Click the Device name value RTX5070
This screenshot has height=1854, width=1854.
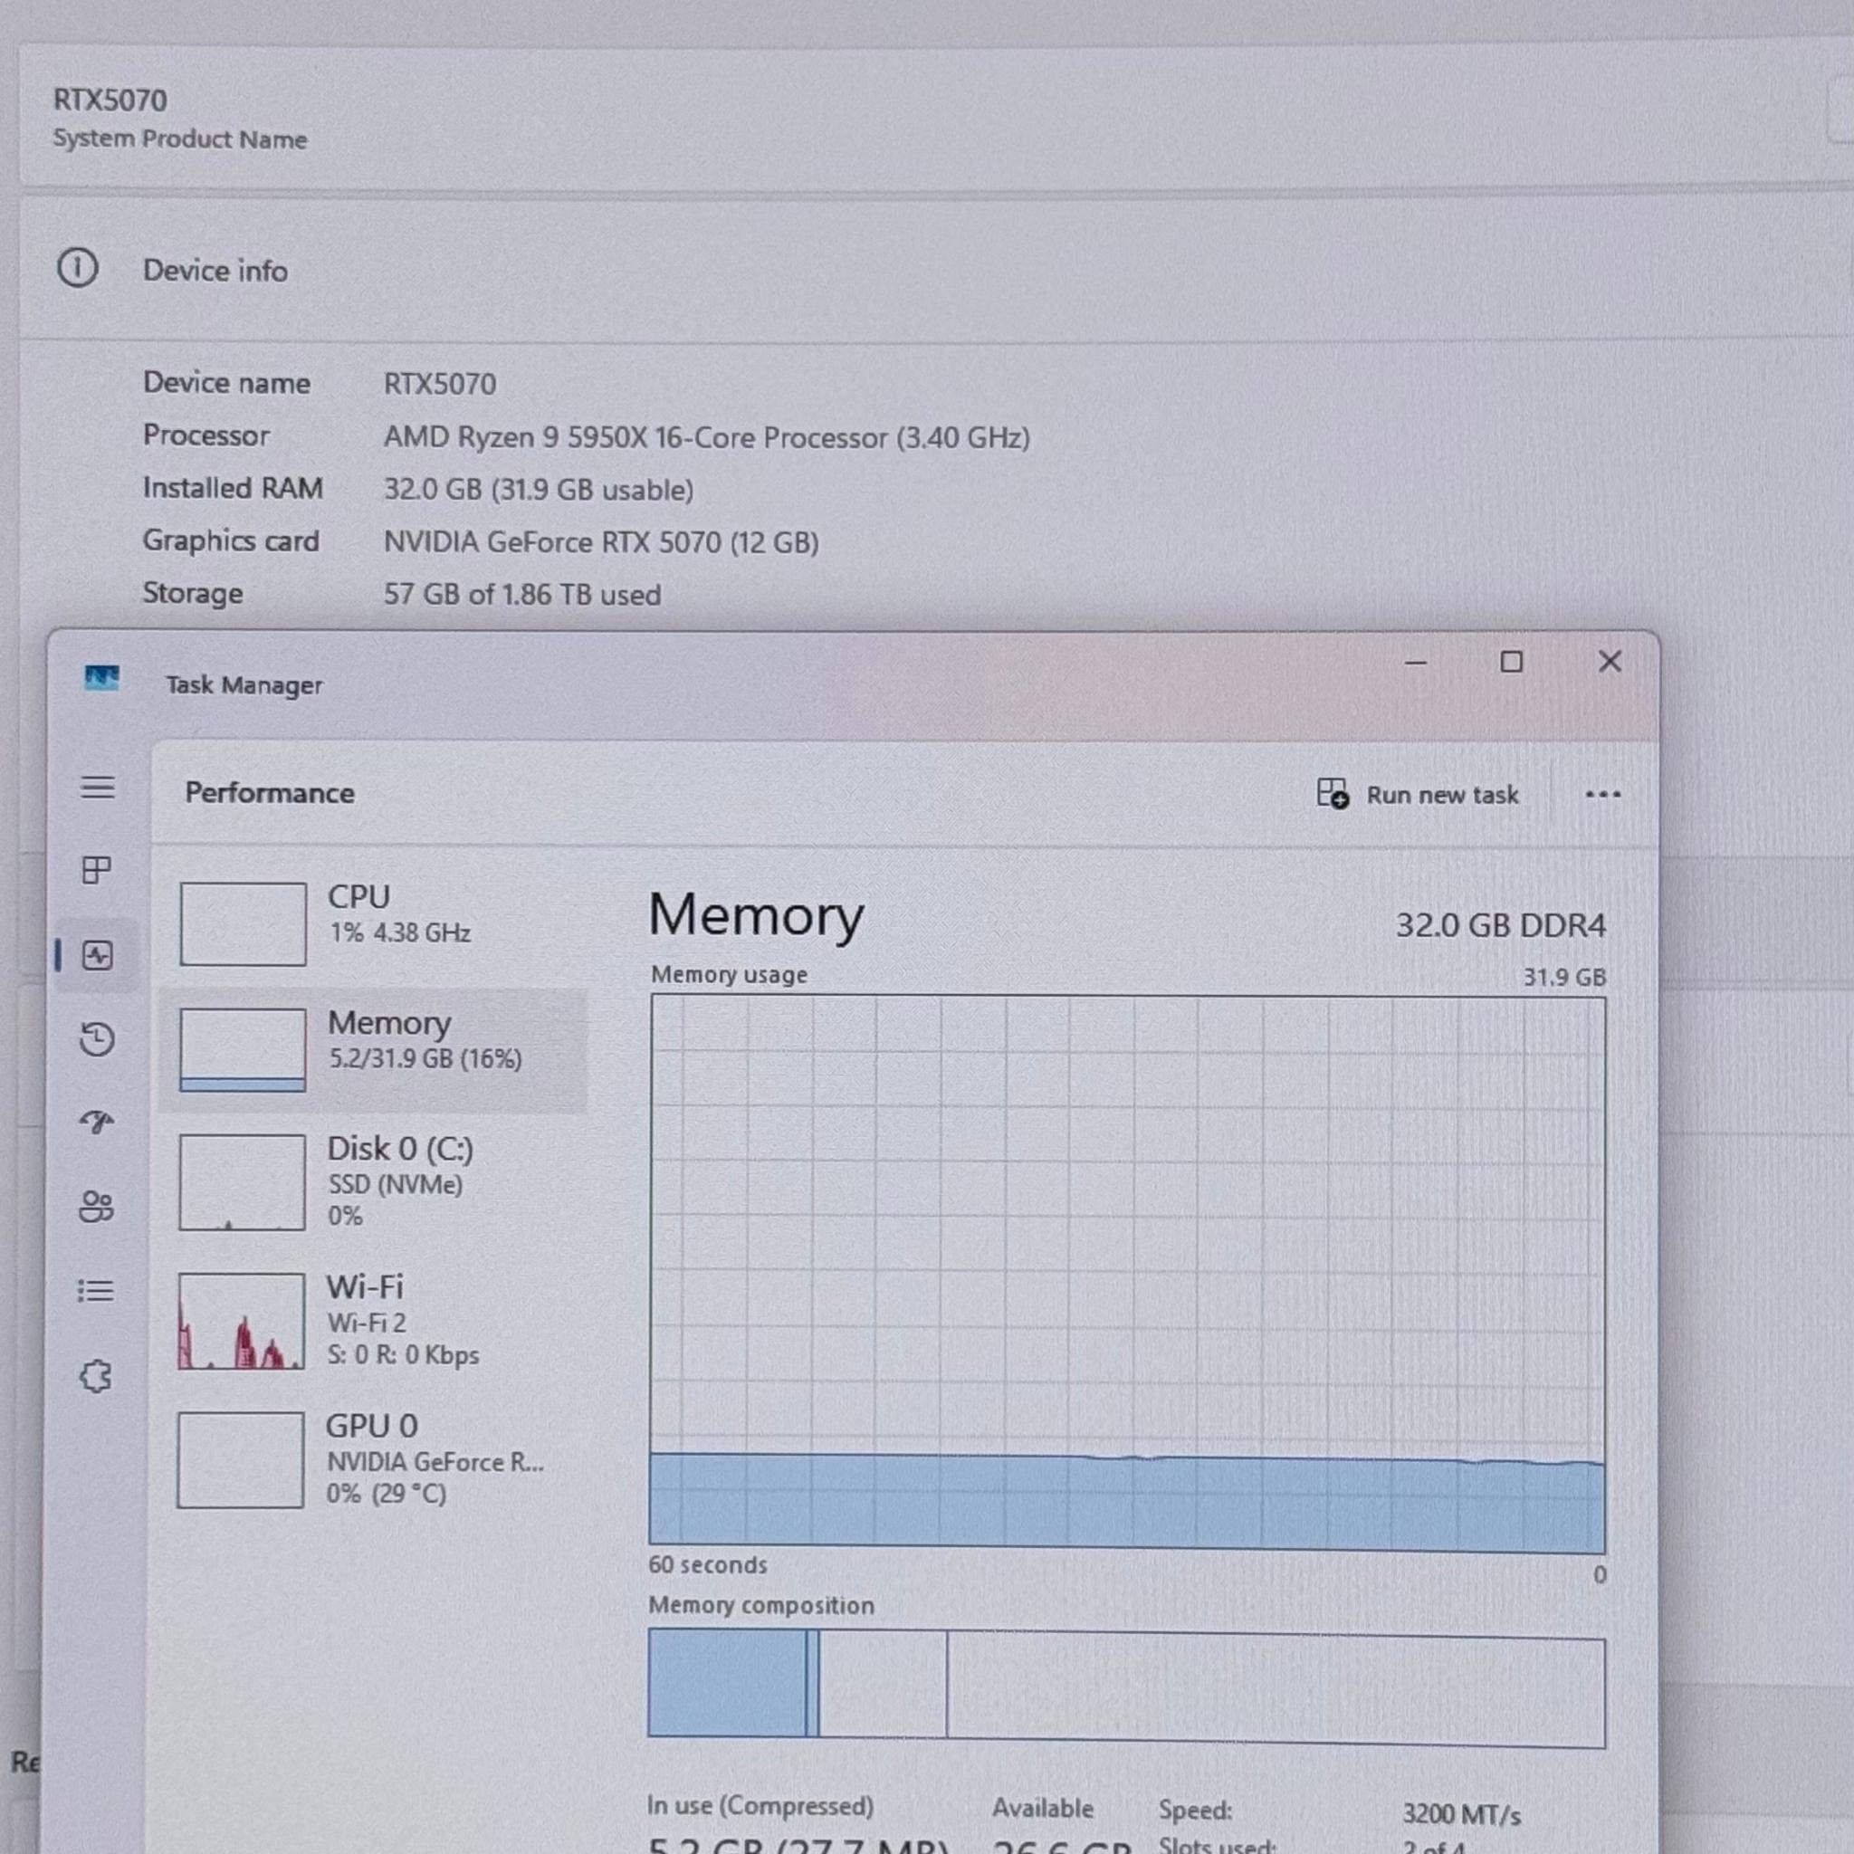(439, 384)
